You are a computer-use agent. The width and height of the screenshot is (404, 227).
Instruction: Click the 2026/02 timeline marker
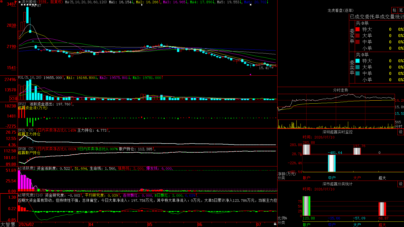tap(27, 224)
